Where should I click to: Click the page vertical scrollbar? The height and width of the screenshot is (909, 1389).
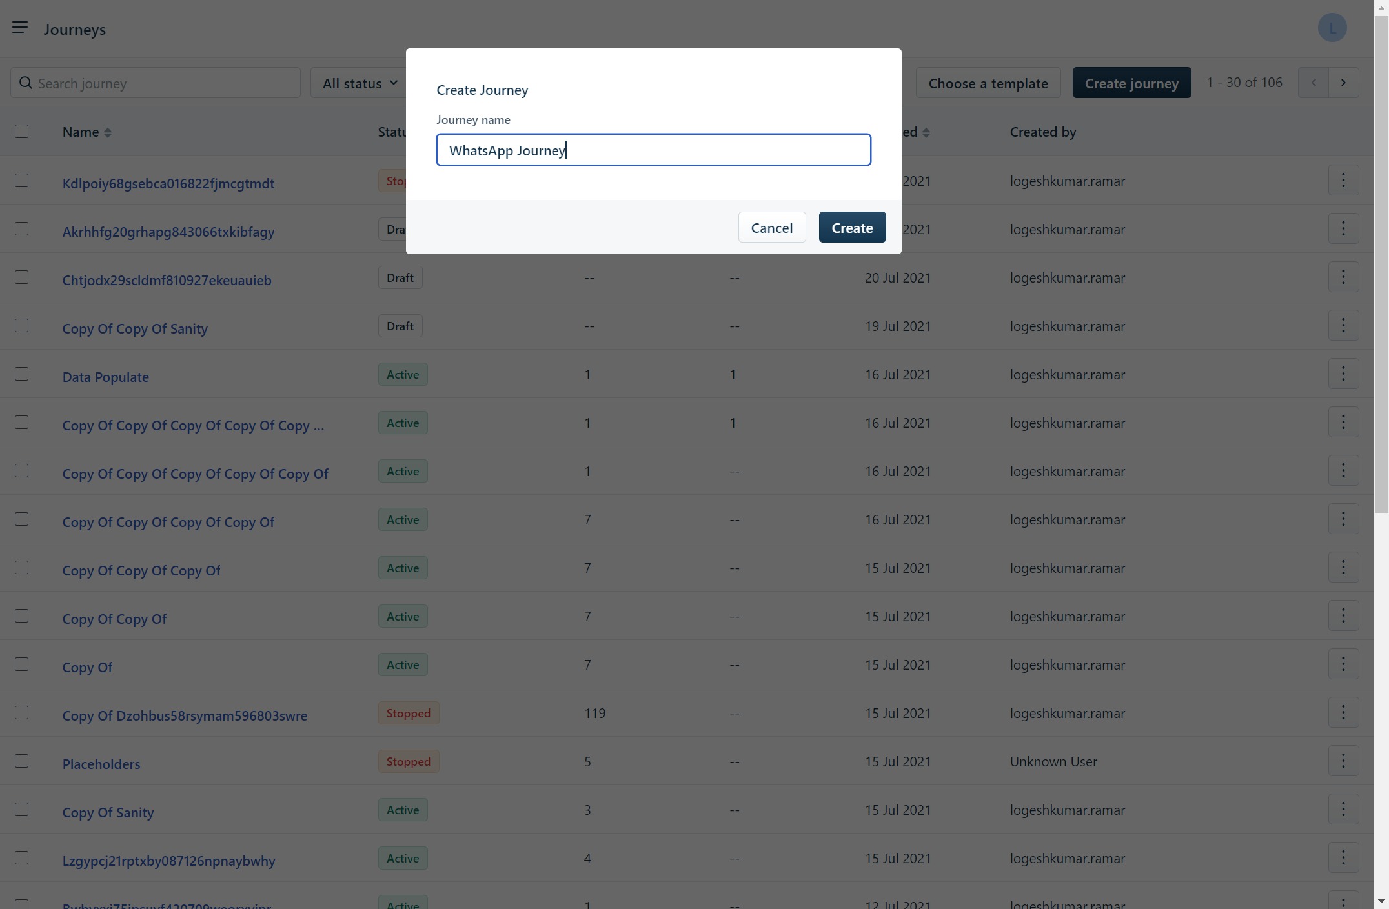(1381, 265)
